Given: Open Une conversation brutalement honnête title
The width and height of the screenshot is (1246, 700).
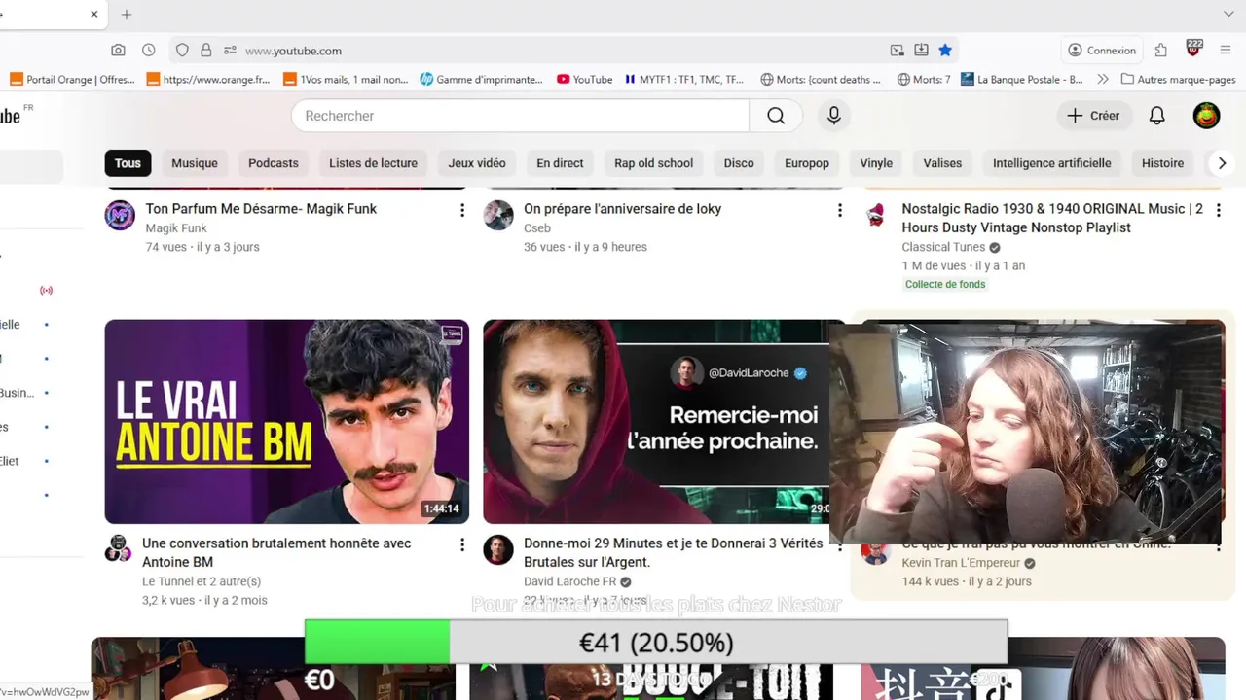Looking at the screenshot, I should tap(276, 552).
